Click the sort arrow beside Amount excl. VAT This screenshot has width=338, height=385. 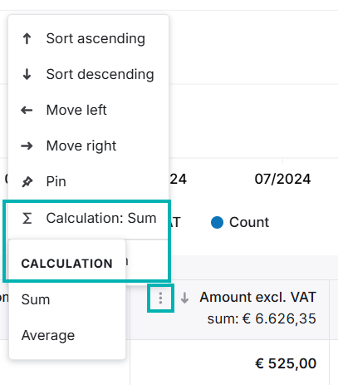tap(184, 298)
